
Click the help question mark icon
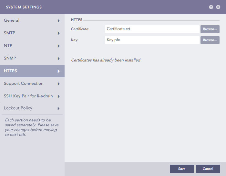211,7
